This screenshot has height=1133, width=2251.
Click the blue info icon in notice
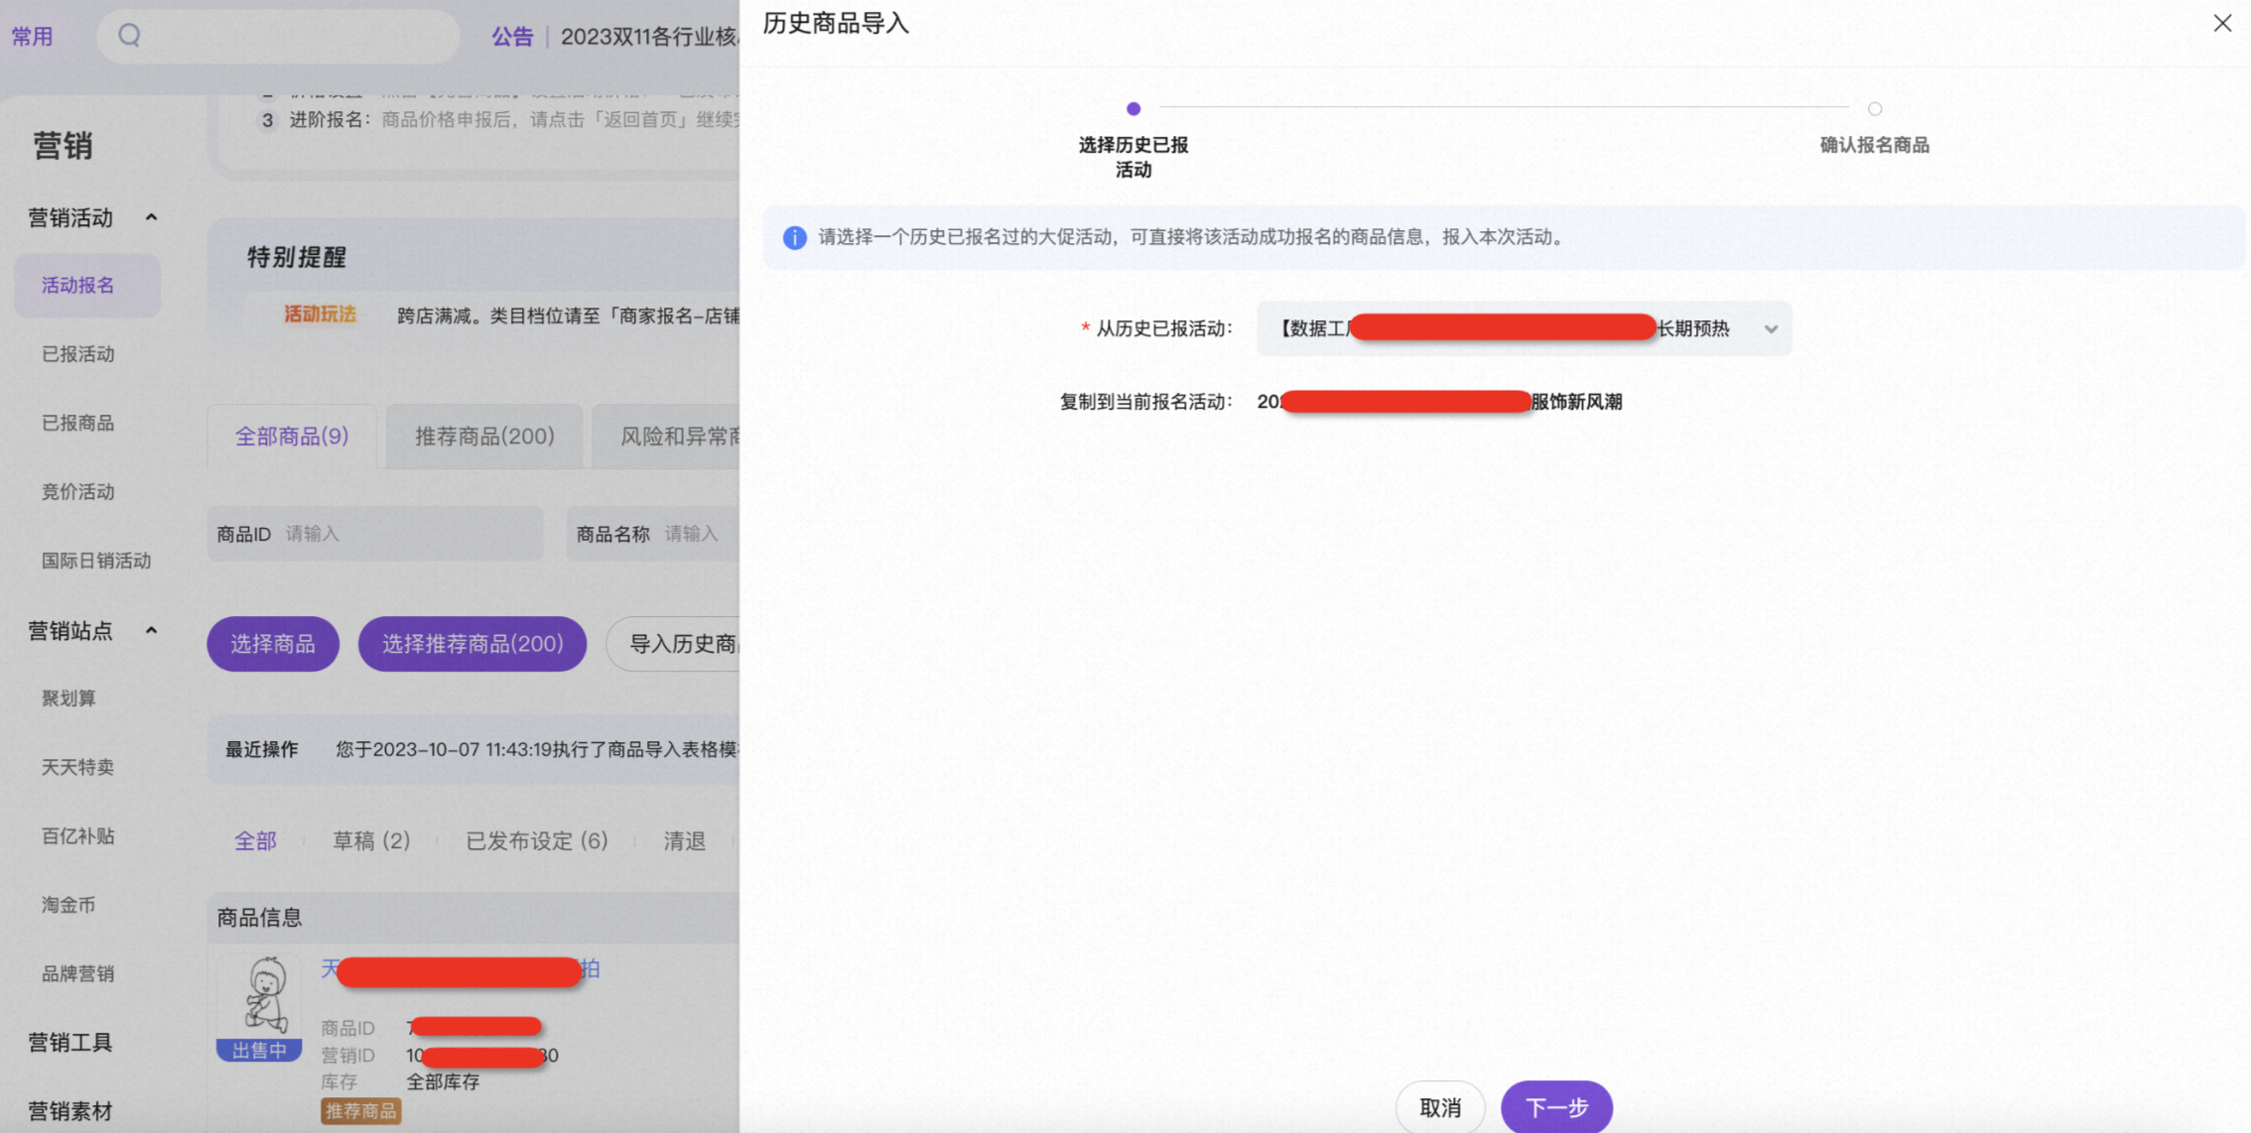(794, 237)
